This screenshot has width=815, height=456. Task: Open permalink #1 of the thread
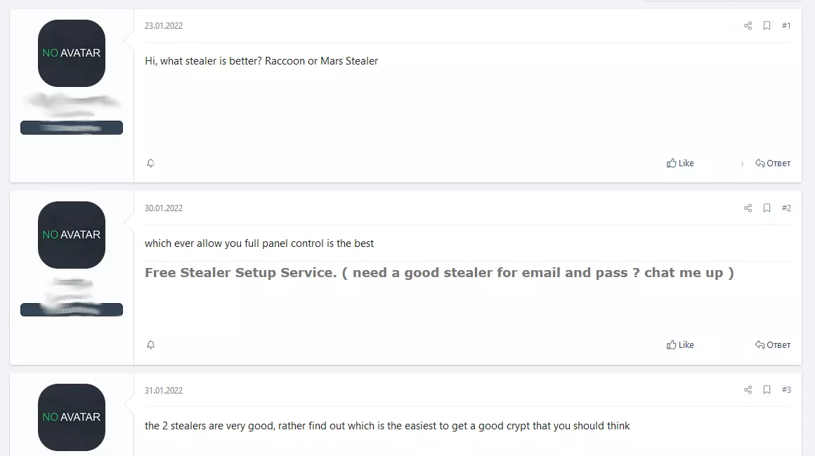786,25
